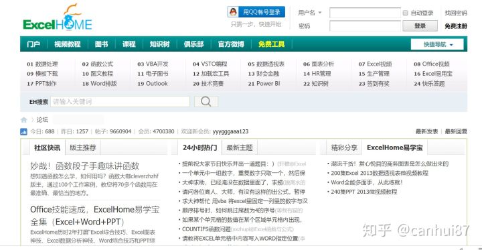Open the 知识树 navigation item

159,44
